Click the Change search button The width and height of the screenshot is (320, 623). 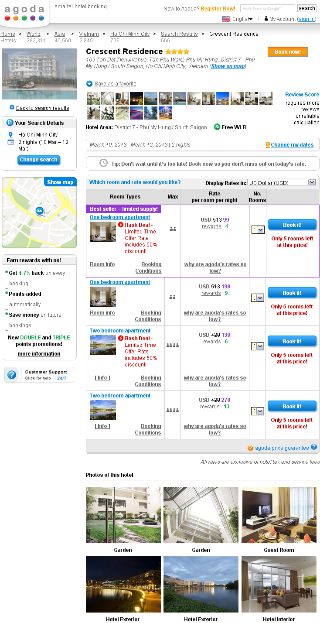39,160
